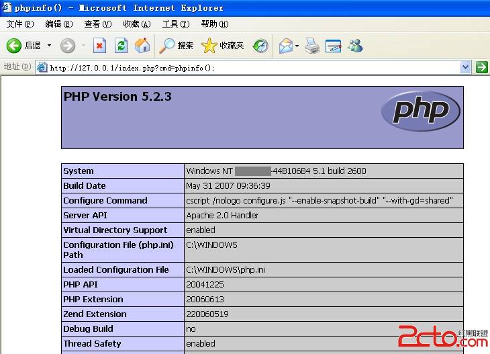Open the 文件(F) menu
Viewport: 490px width, 354px height.
[x=20, y=24]
